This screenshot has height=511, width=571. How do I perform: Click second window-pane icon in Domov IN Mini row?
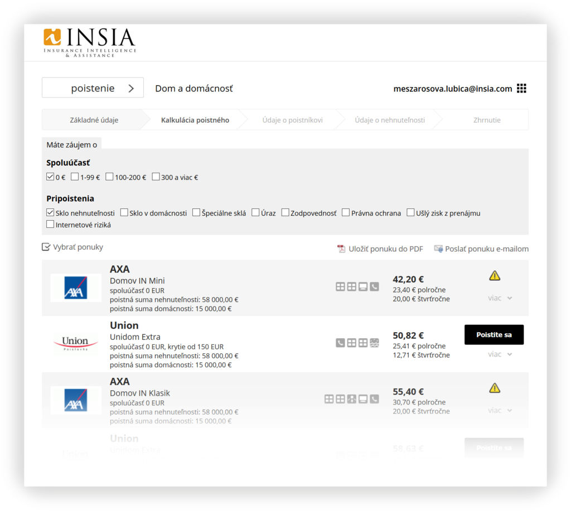pyautogui.click(x=352, y=287)
